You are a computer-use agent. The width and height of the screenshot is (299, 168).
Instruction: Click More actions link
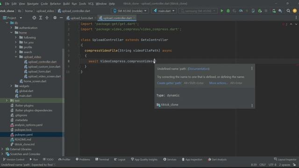219,83
